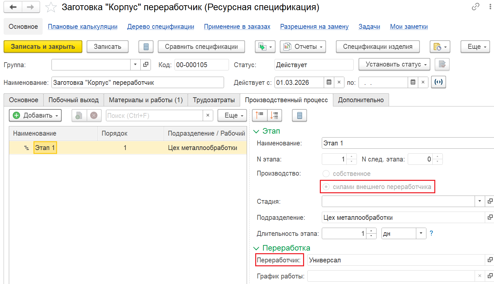The image size is (494, 284).
Task: Open the Установить статус dropdown
Action: [394, 64]
